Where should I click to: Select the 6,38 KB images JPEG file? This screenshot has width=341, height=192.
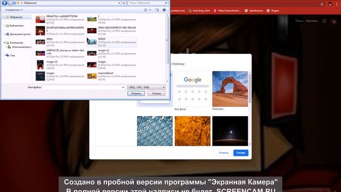(111, 65)
